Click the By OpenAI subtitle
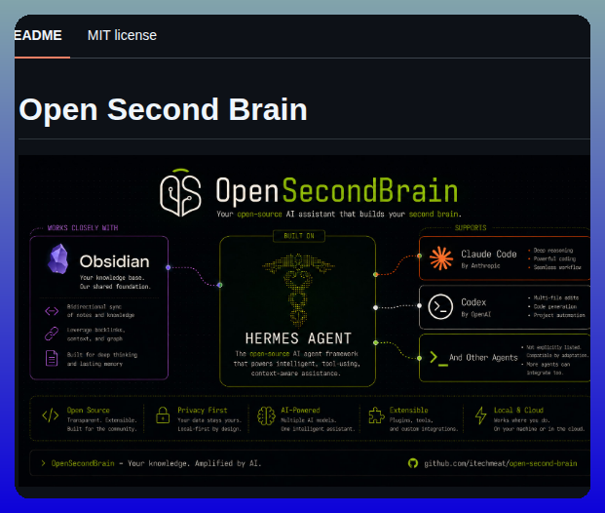Image resolution: width=605 pixels, height=513 pixels. [476, 314]
